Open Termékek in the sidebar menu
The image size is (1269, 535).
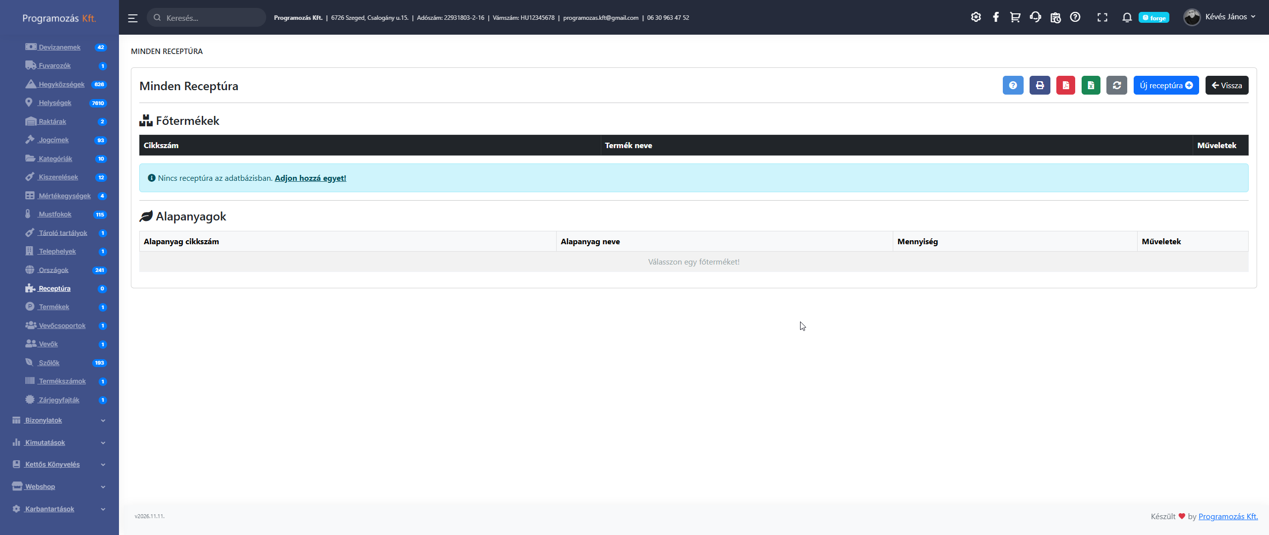(54, 307)
